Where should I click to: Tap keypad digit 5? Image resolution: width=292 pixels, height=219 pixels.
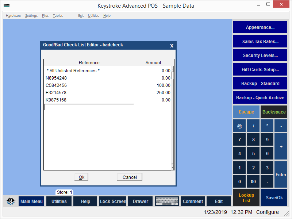tap(253, 153)
